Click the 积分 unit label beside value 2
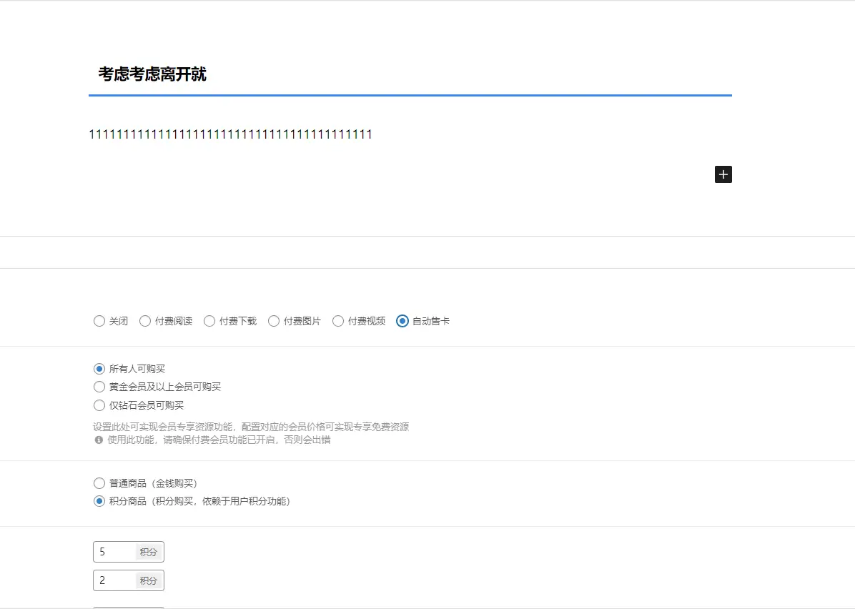This screenshot has height=609, width=855. pyautogui.click(x=149, y=580)
